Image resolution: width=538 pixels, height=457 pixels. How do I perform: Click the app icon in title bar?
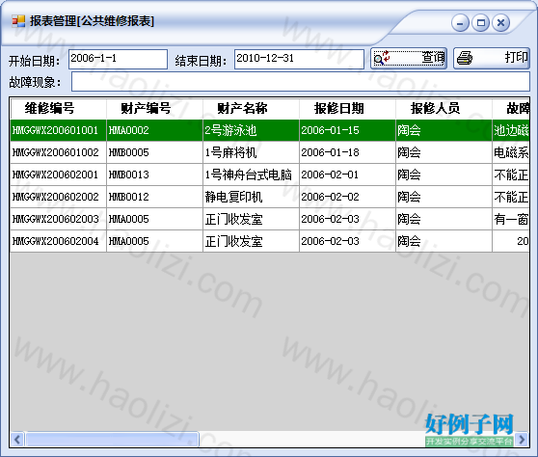(x=18, y=21)
